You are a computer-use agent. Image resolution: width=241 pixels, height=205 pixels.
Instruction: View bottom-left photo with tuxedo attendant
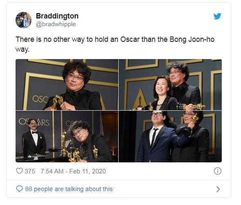click(67, 137)
